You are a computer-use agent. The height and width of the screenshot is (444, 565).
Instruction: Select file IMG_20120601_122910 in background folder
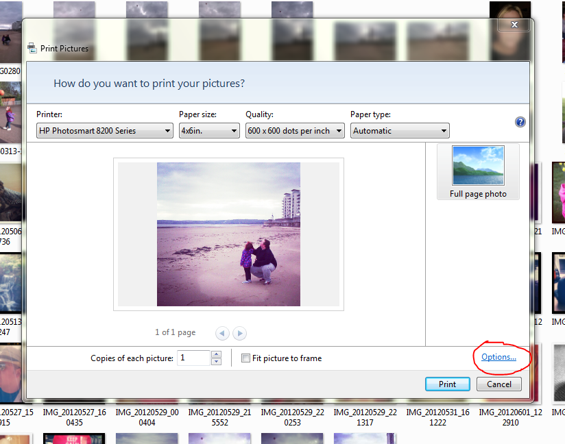(511, 417)
